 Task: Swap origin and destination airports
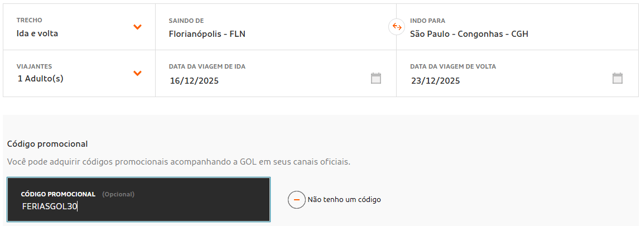pos(397,27)
